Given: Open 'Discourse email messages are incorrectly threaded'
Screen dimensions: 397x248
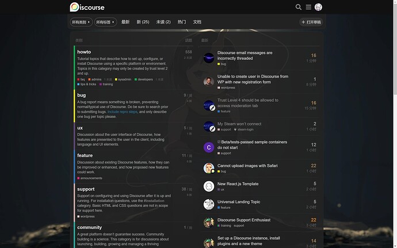Looking at the screenshot, I should pos(245,55).
